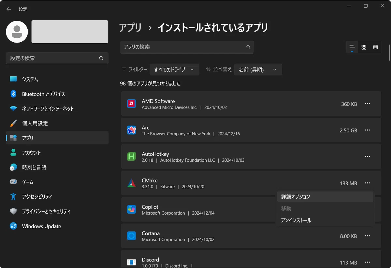The width and height of the screenshot is (391, 268).
Task: Click the Discord app icon
Action: coord(131,262)
